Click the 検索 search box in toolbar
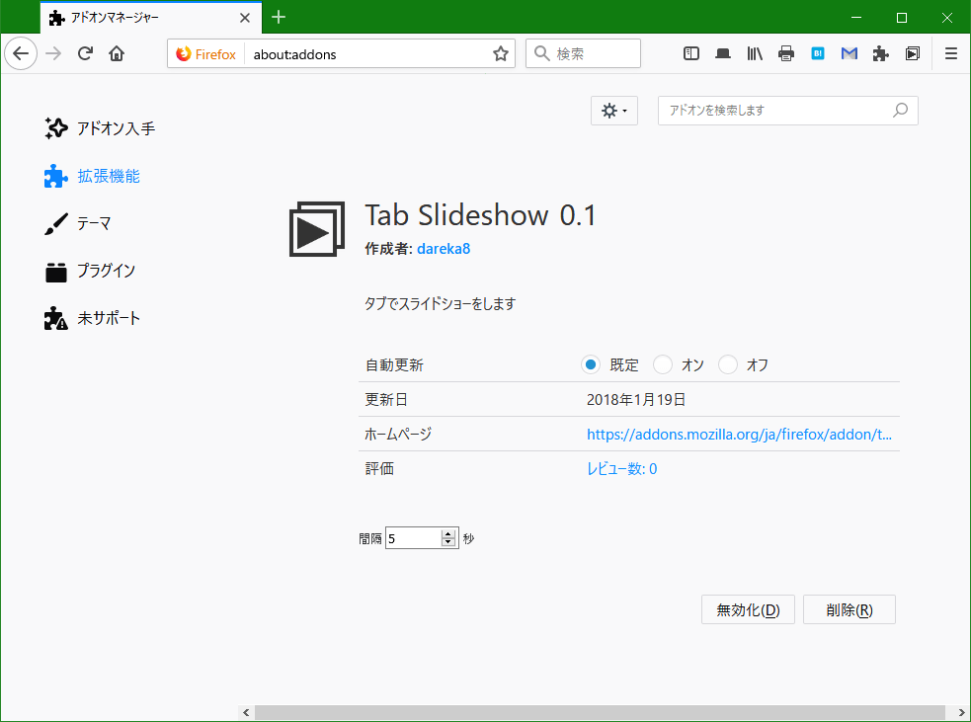The image size is (971, 722). coord(584,54)
